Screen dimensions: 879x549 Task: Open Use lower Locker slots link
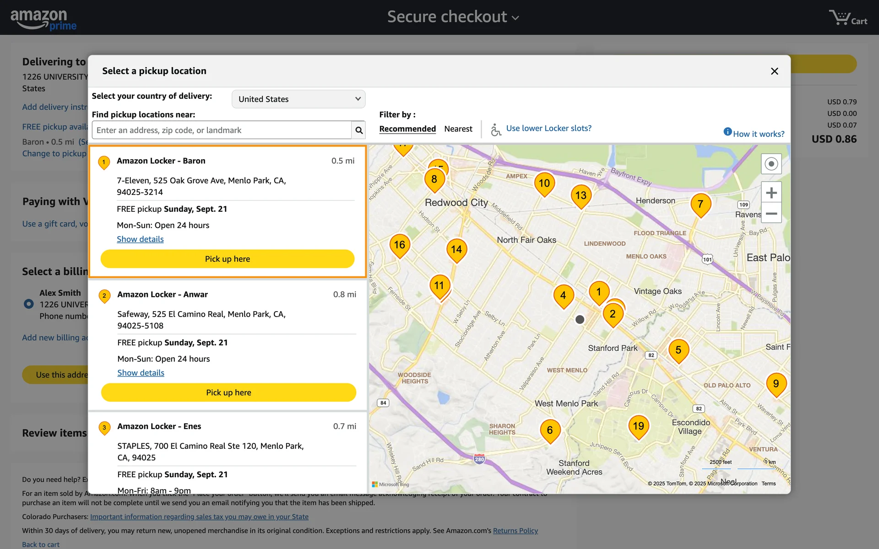point(548,129)
